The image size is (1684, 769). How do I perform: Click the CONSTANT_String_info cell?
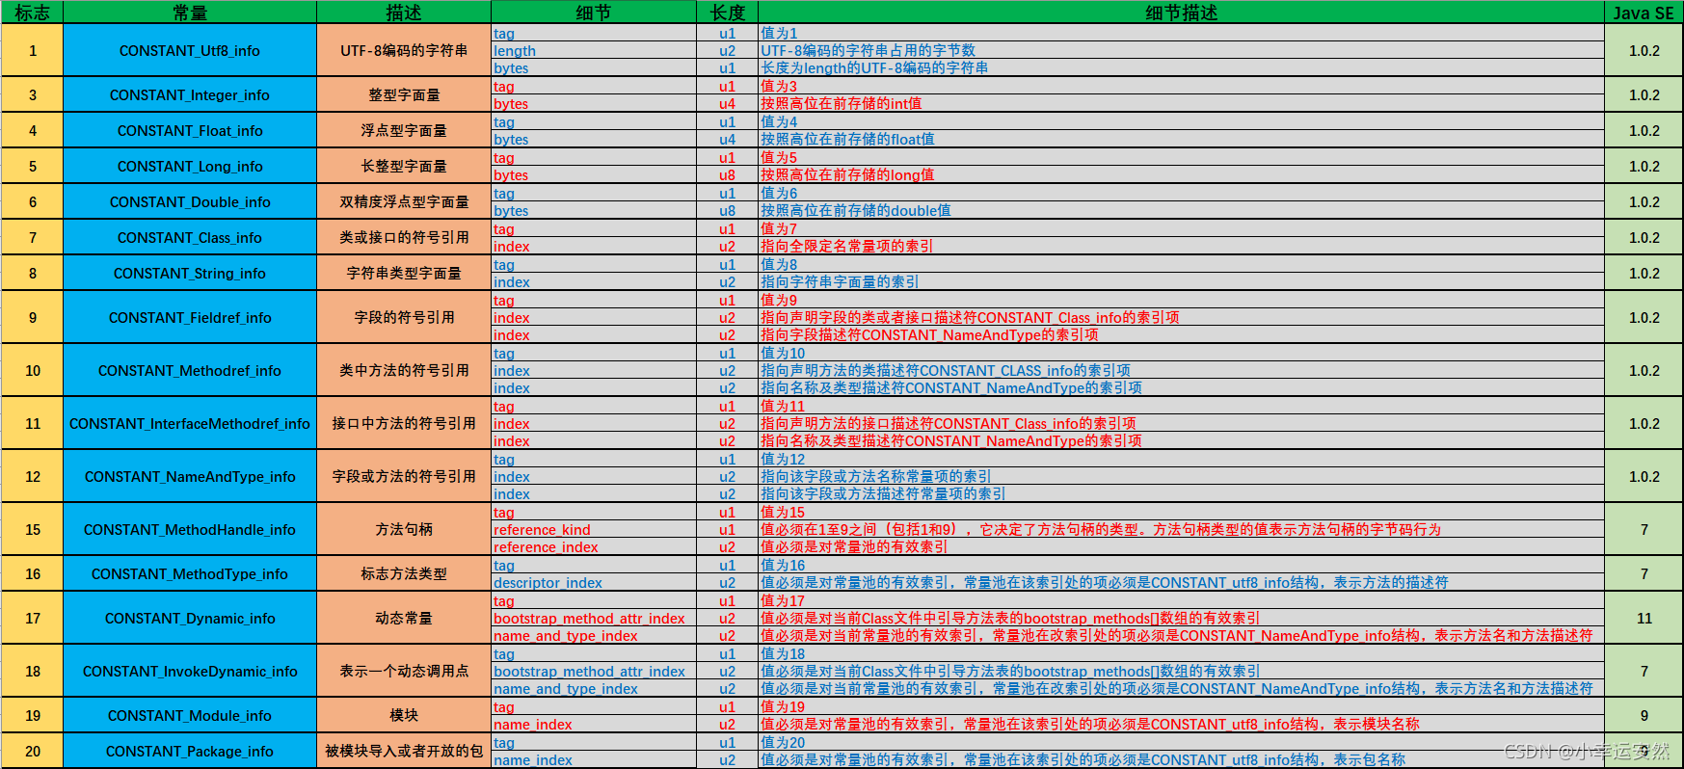[x=190, y=273]
